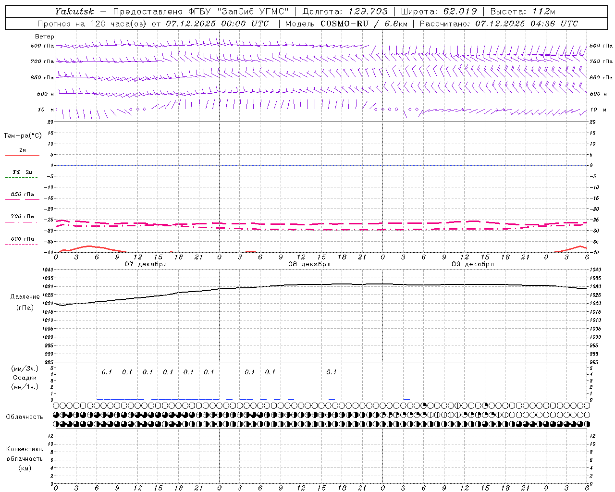Click the (км) unit under облачность

[x=25, y=468]
